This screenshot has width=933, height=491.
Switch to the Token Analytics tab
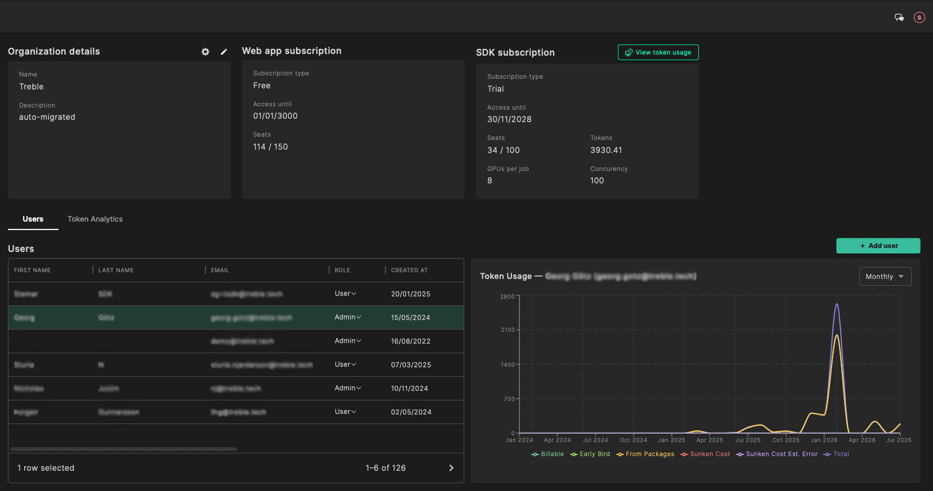95,219
